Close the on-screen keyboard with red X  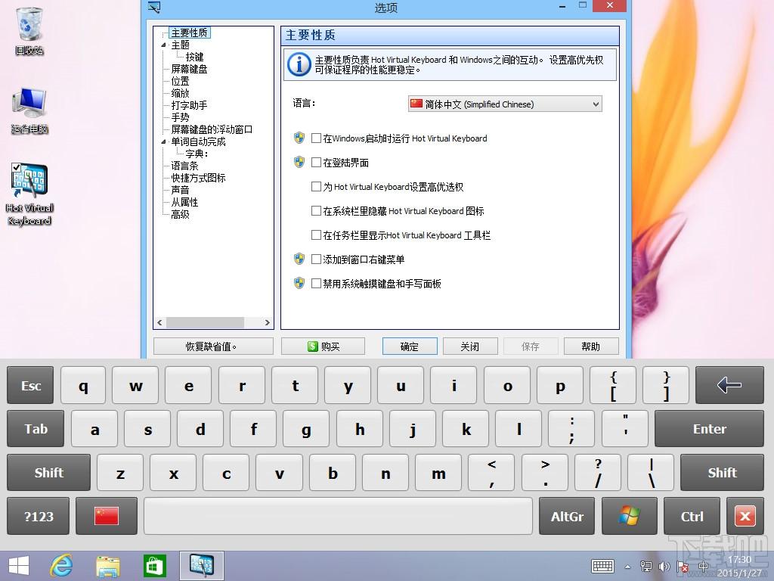745,516
